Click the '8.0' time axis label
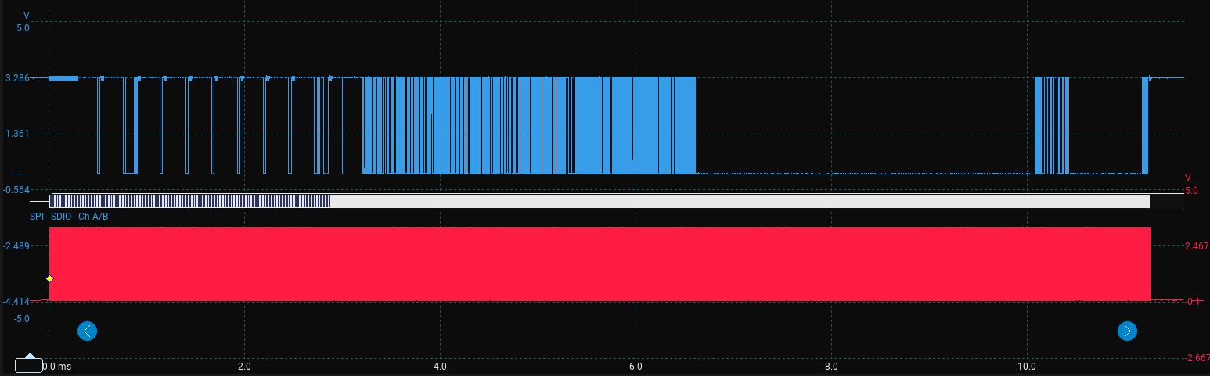The image size is (1210, 376). coord(831,366)
